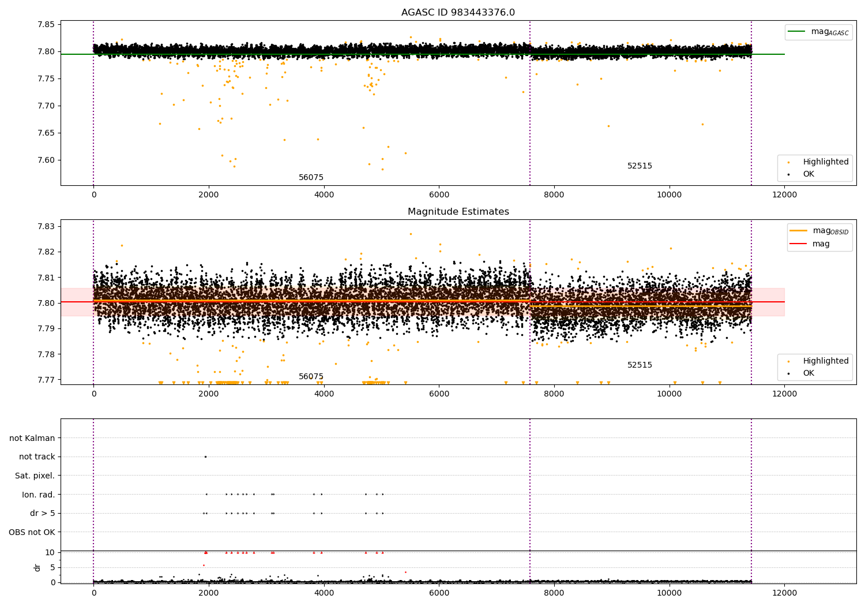This screenshot has height=606, width=865.
Task: Click the orange dot marker beside top plot's "Highlighted" legend
Action: point(788,162)
